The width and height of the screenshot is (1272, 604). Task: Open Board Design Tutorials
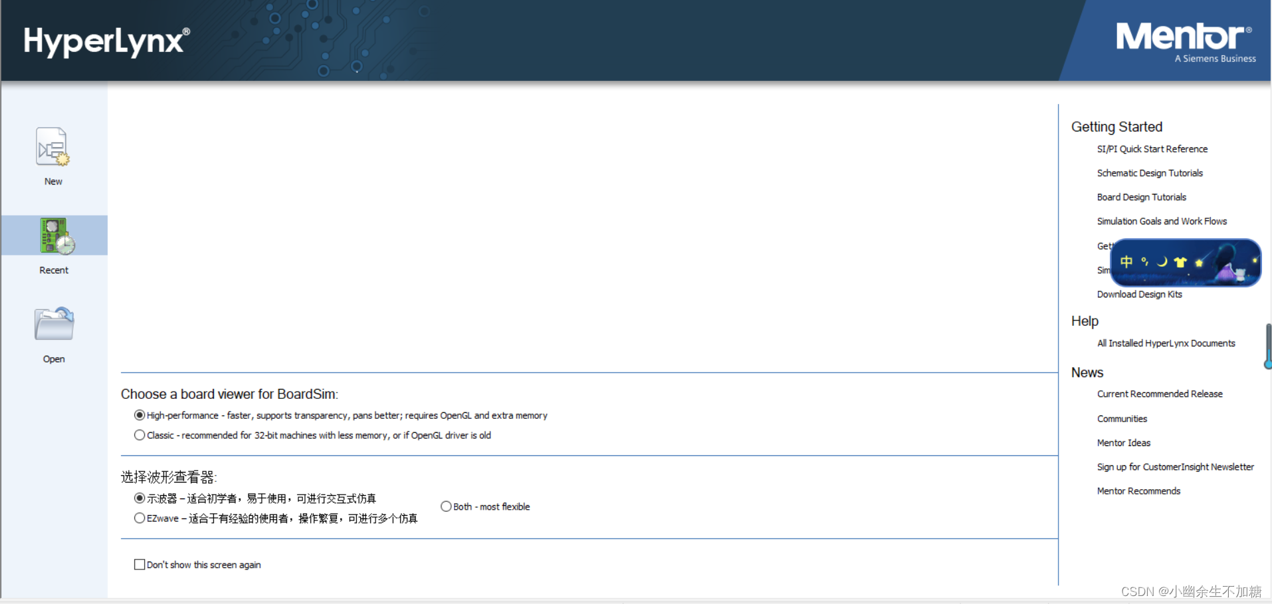(1141, 196)
